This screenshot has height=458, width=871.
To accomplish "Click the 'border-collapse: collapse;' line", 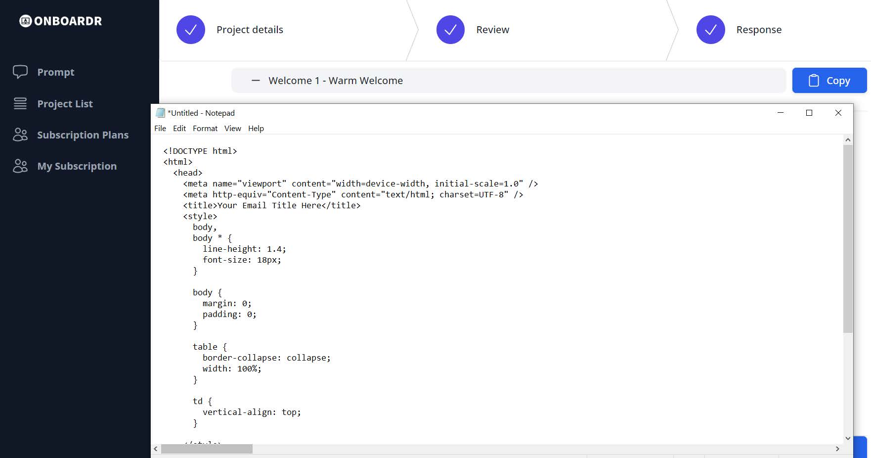I will (266, 358).
